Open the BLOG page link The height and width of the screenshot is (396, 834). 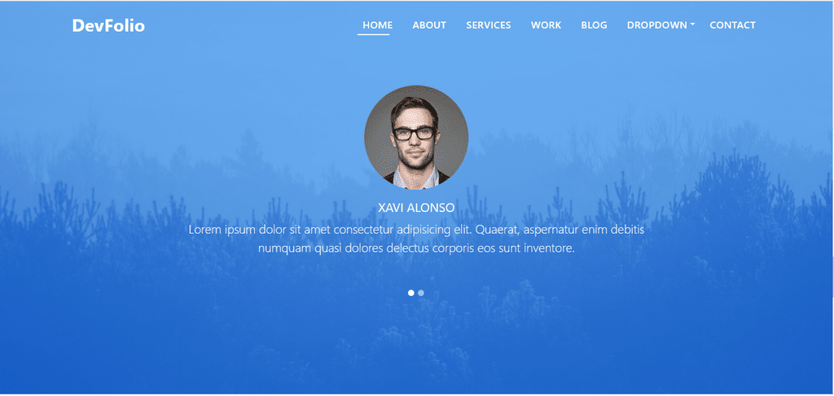[594, 25]
